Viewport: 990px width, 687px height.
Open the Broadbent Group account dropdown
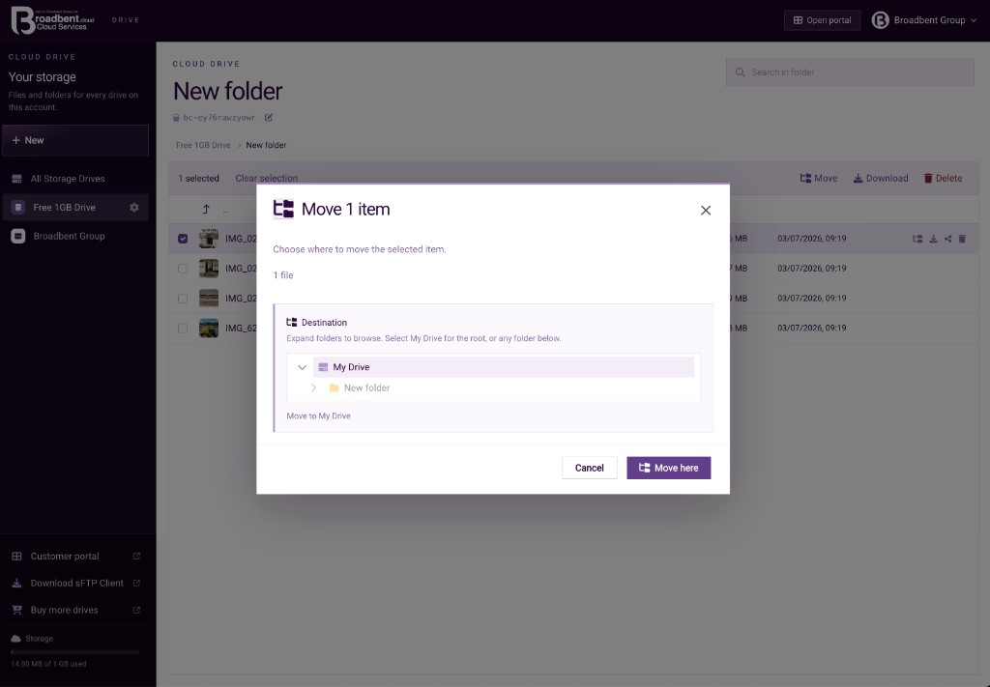[924, 20]
